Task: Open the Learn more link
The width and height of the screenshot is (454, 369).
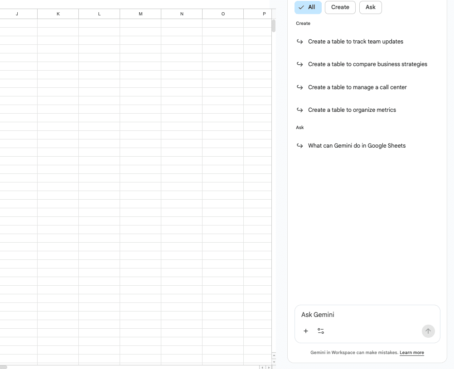Action: pyautogui.click(x=412, y=353)
